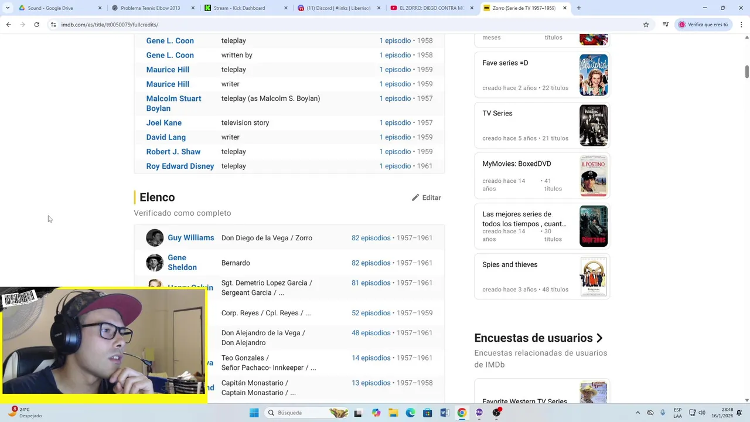This screenshot has width=750, height=422.
Task: Switch to Stream - Kick Dashboard tab
Action: point(246,8)
